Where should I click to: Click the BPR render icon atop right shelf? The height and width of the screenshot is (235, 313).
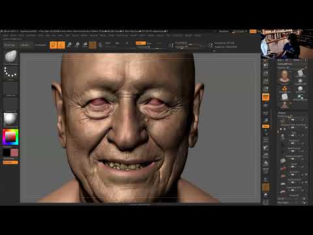pos(265,65)
